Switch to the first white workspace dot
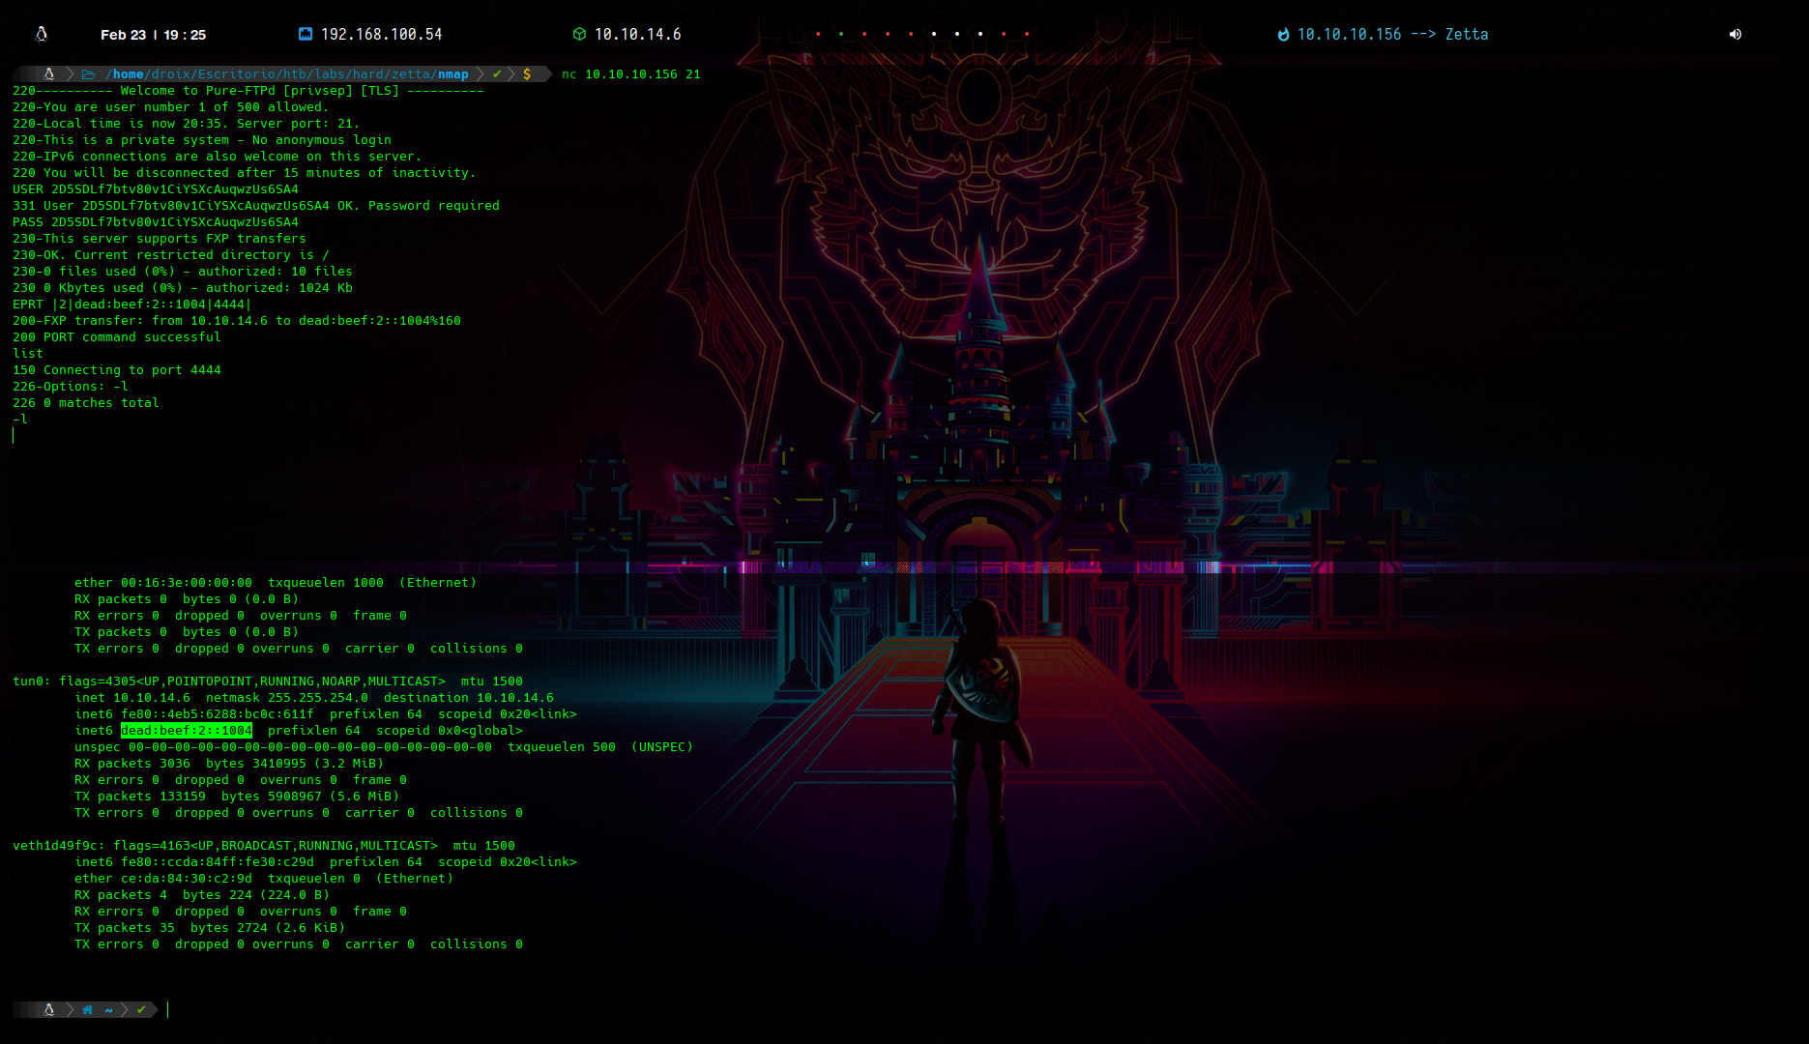 coord(934,34)
